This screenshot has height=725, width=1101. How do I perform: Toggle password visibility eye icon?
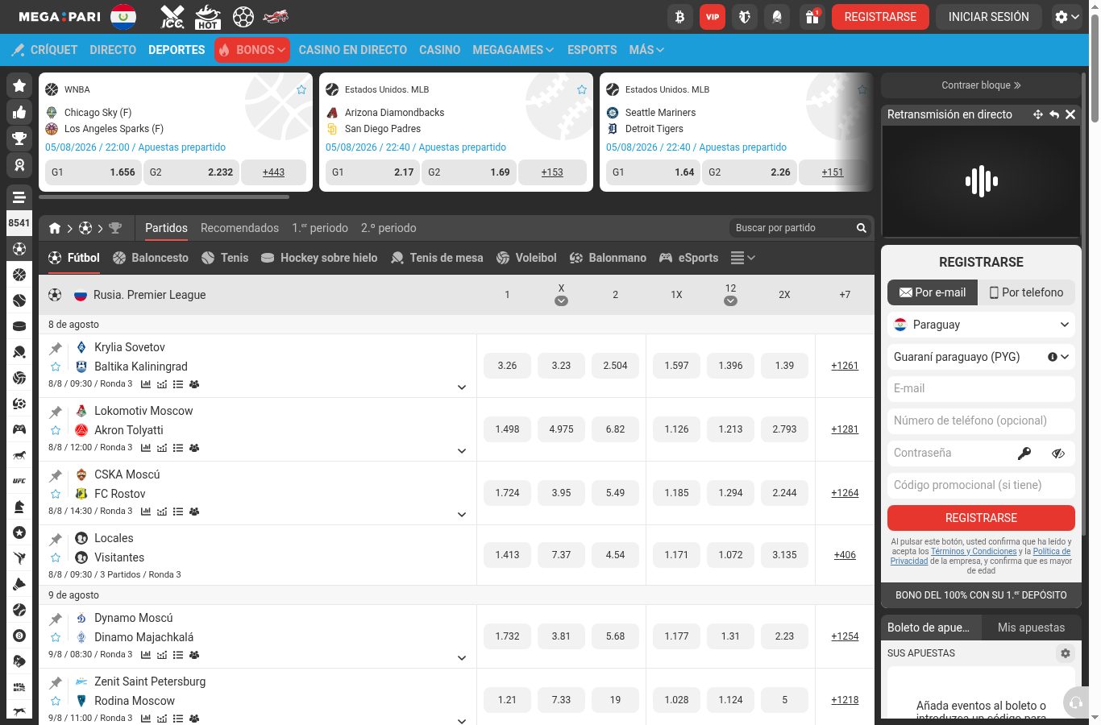(x=1058, y=454)
